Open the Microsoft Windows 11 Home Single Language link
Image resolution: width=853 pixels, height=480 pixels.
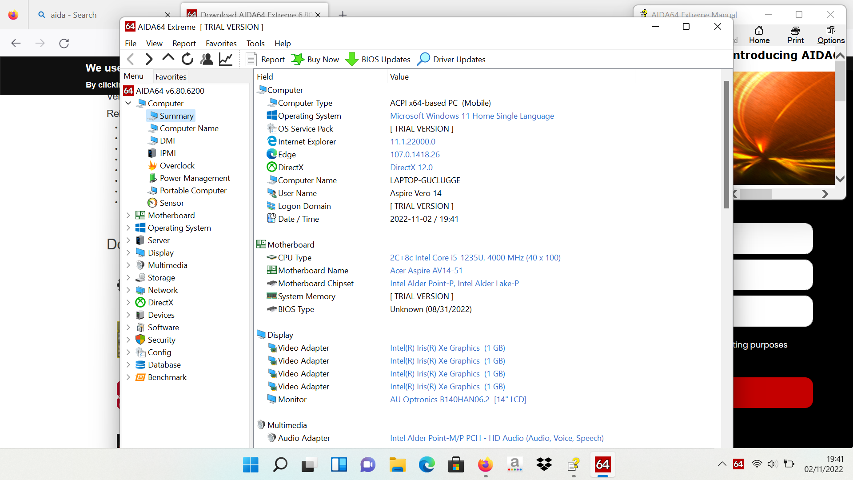(x=472, y=116)
